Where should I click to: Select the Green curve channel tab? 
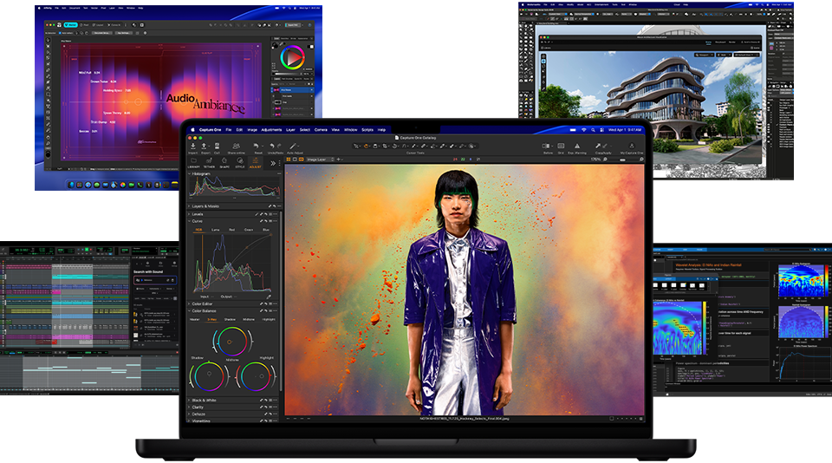pyautogui.click(x=249, y=230)
